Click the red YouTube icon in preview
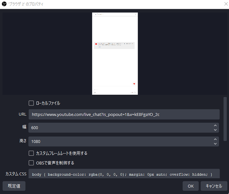The image size is (229, 194). pos(96,44)
